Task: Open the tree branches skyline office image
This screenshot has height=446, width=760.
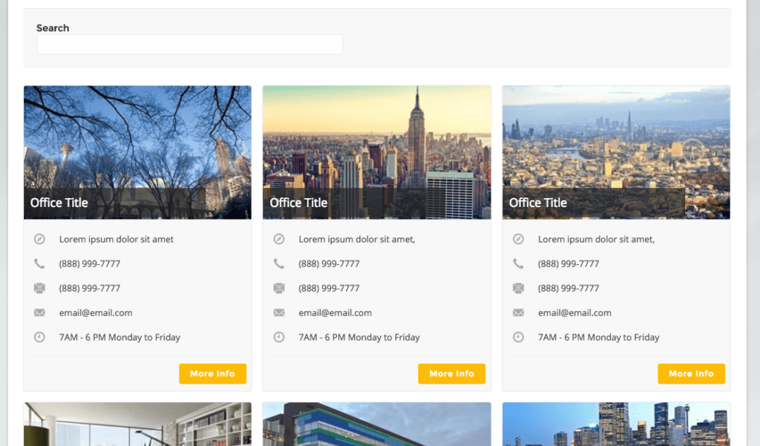Action: [x=137, y=137]
